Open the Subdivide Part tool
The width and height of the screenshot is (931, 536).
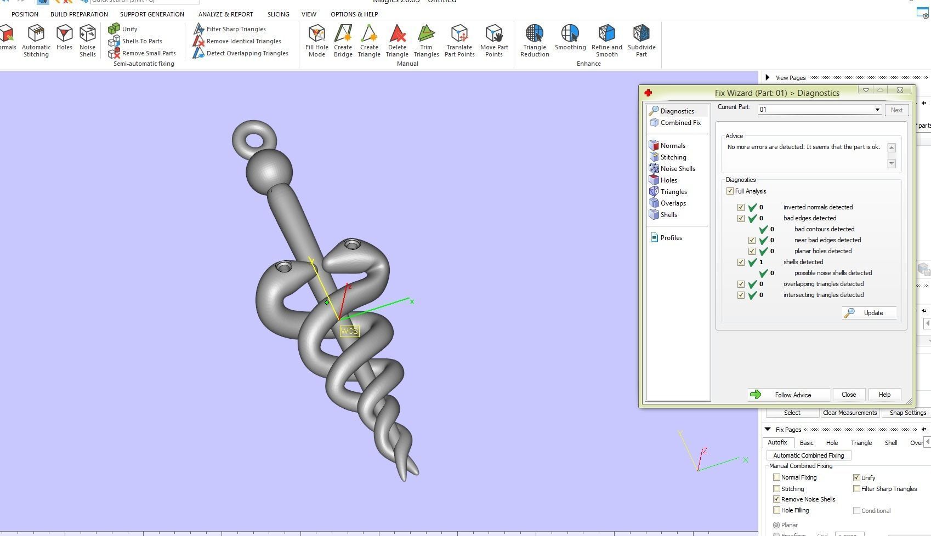(642, 41)
